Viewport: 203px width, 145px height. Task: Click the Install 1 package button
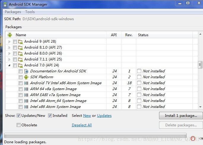tap(181, 116)
